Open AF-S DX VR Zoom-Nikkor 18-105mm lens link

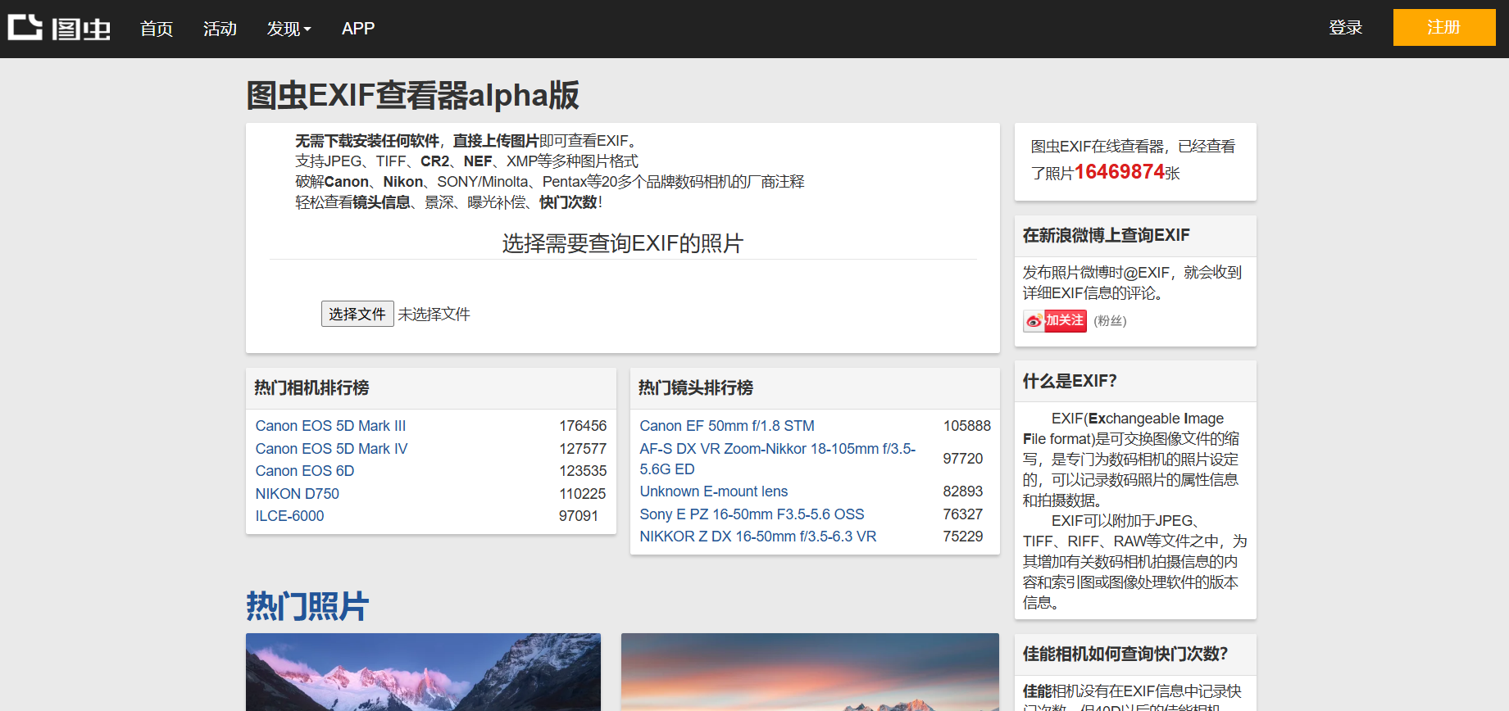coord(778,459)
